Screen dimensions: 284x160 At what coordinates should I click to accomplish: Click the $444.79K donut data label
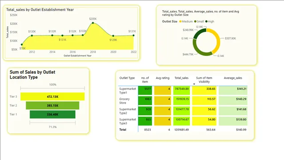point(188,54)
